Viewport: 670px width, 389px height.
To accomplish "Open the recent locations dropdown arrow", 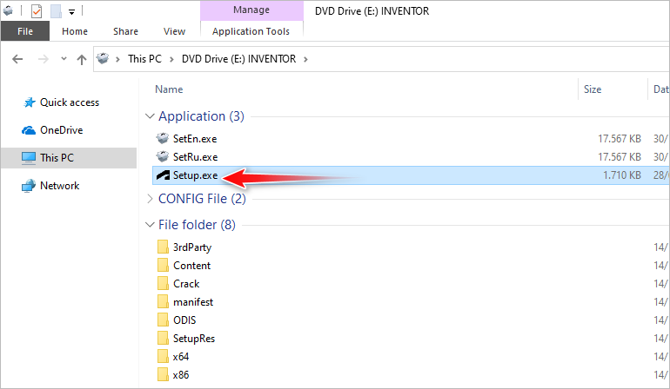I will click(64, 60).
